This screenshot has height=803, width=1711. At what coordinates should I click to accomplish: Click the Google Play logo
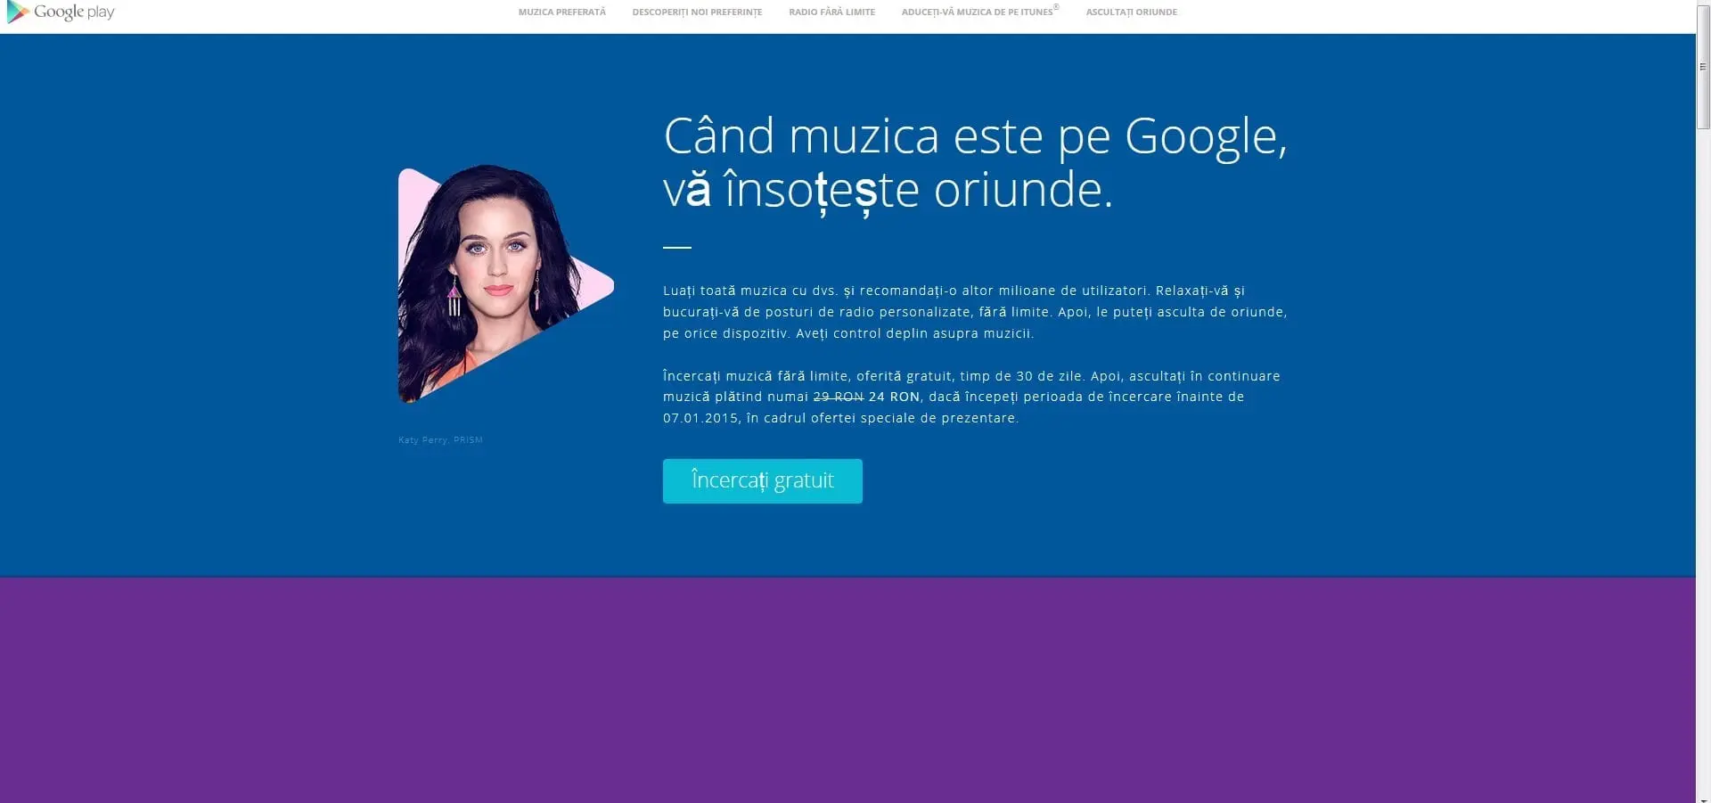point(61,12)
